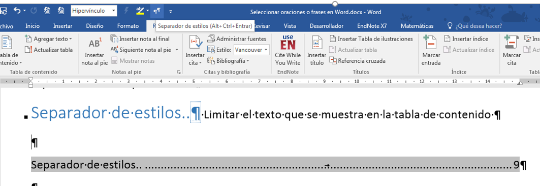Click Administrar fuentes
Image resolution: width=540 pixels, height=186 pixels.
[x=237, y=39]
